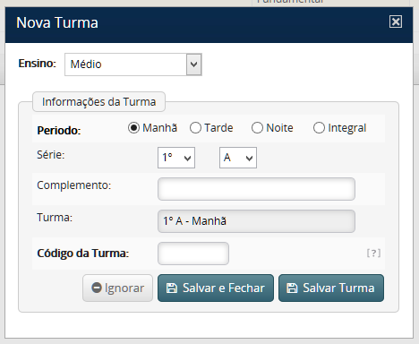Close the Nova Turma dialog
Image resolution: width=419 pixels, height=344 pixels.
coord(396,21)
